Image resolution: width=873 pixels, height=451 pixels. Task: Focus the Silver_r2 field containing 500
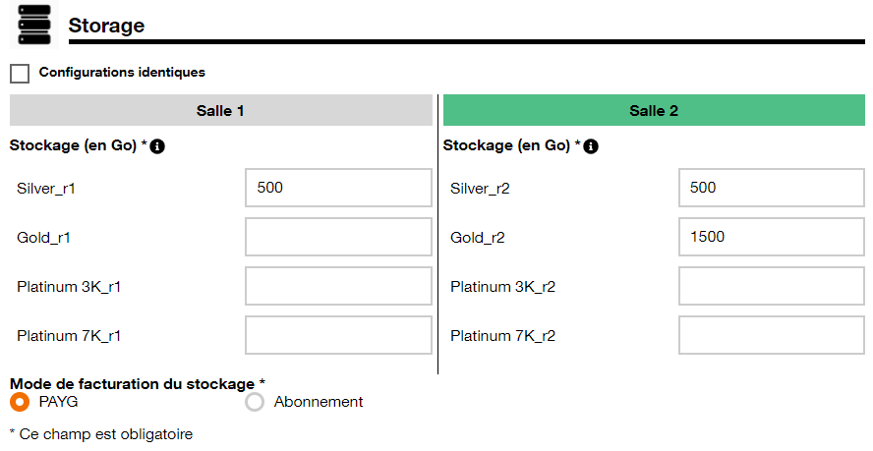[x=772, y=189]
